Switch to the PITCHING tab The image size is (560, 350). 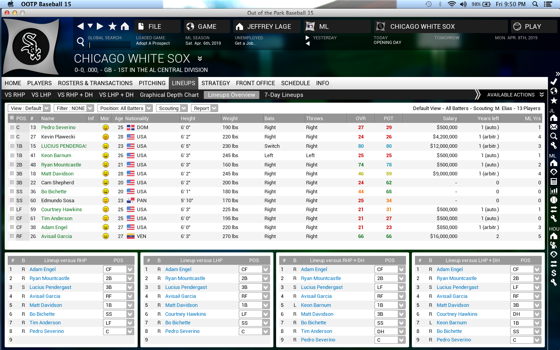pos(152,83)
